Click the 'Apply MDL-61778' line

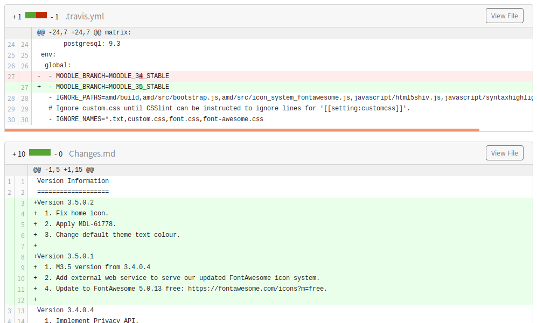tap(280, 224)
